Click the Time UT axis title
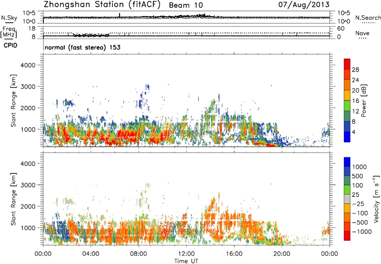This screenshot has width=381, height=264. [186, 261]
